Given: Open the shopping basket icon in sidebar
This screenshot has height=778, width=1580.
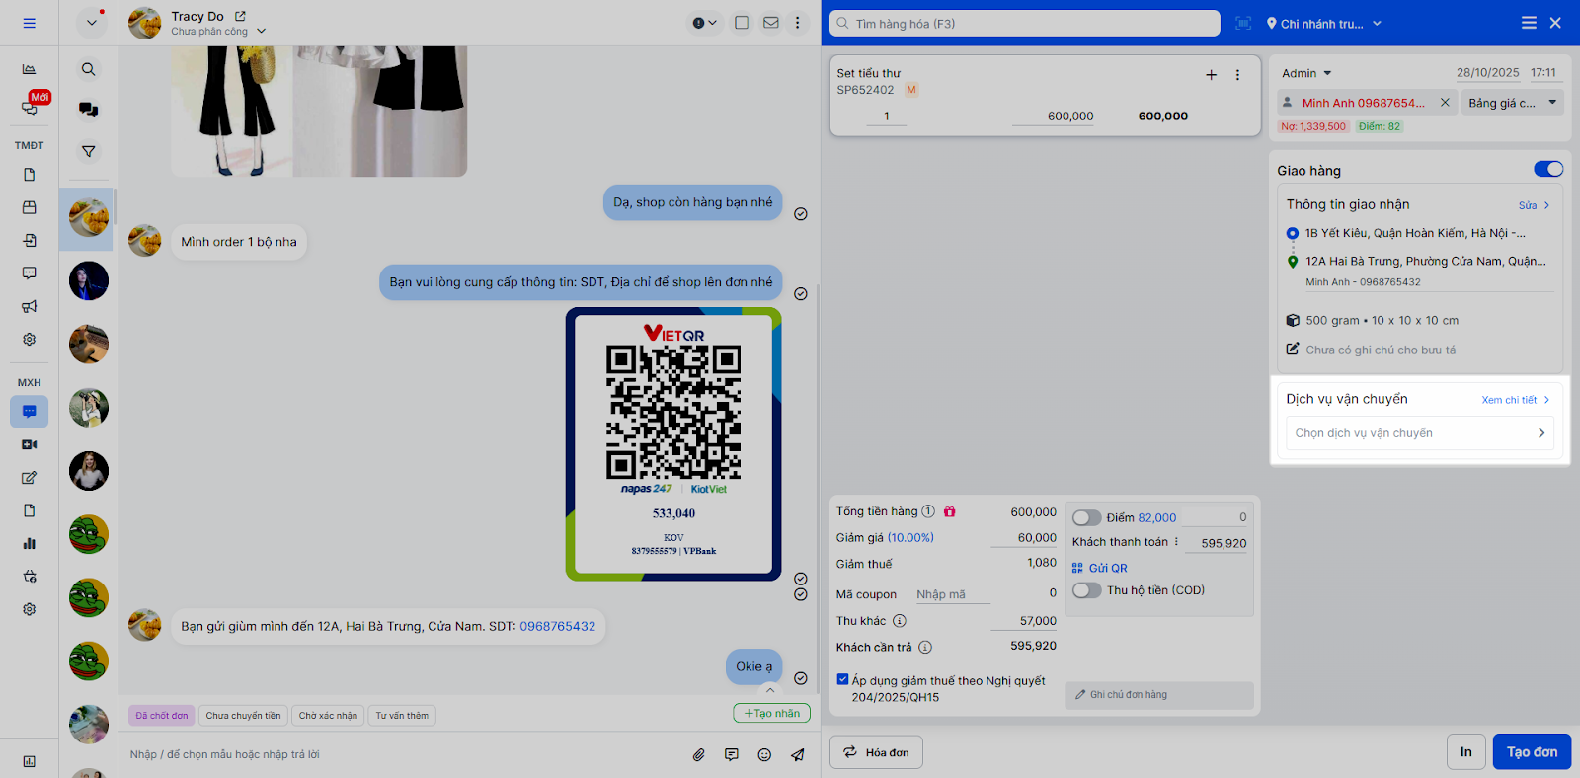Looking at the screenshot, I should pos(30,577).
